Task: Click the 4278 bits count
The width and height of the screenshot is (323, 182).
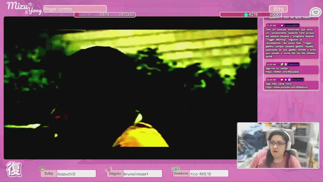Action: click(x=253, y=15)
